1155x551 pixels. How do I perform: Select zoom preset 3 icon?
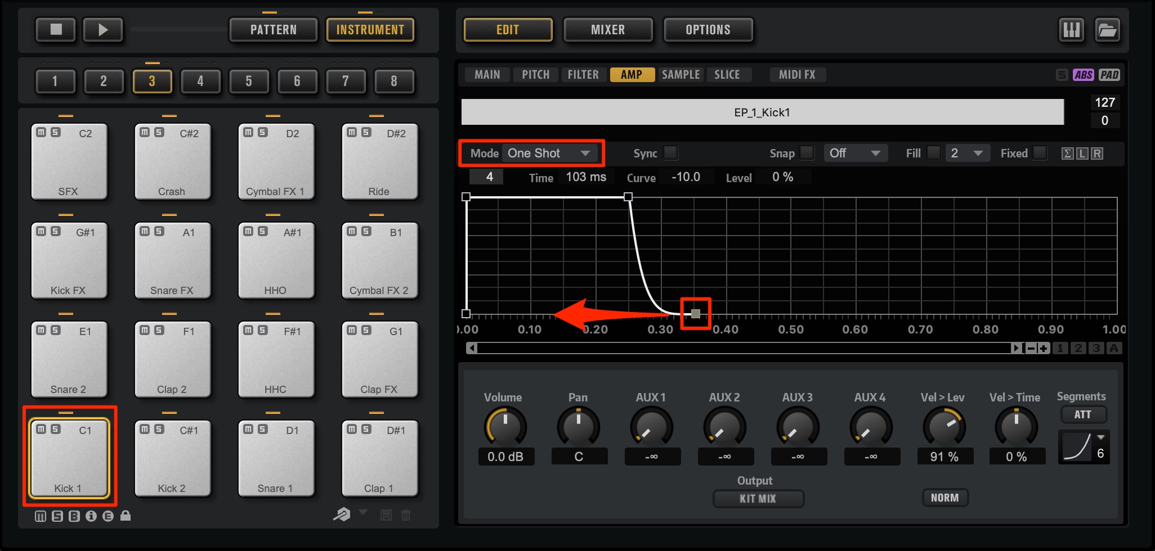coord(1096,349)
